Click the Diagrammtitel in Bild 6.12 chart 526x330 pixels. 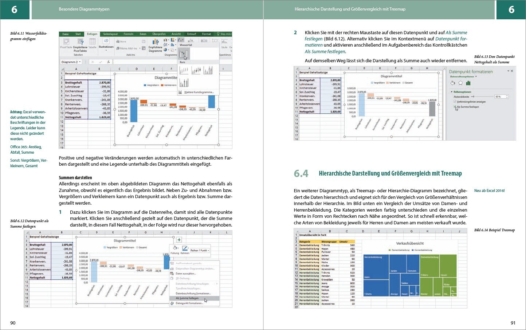[125, 241]
